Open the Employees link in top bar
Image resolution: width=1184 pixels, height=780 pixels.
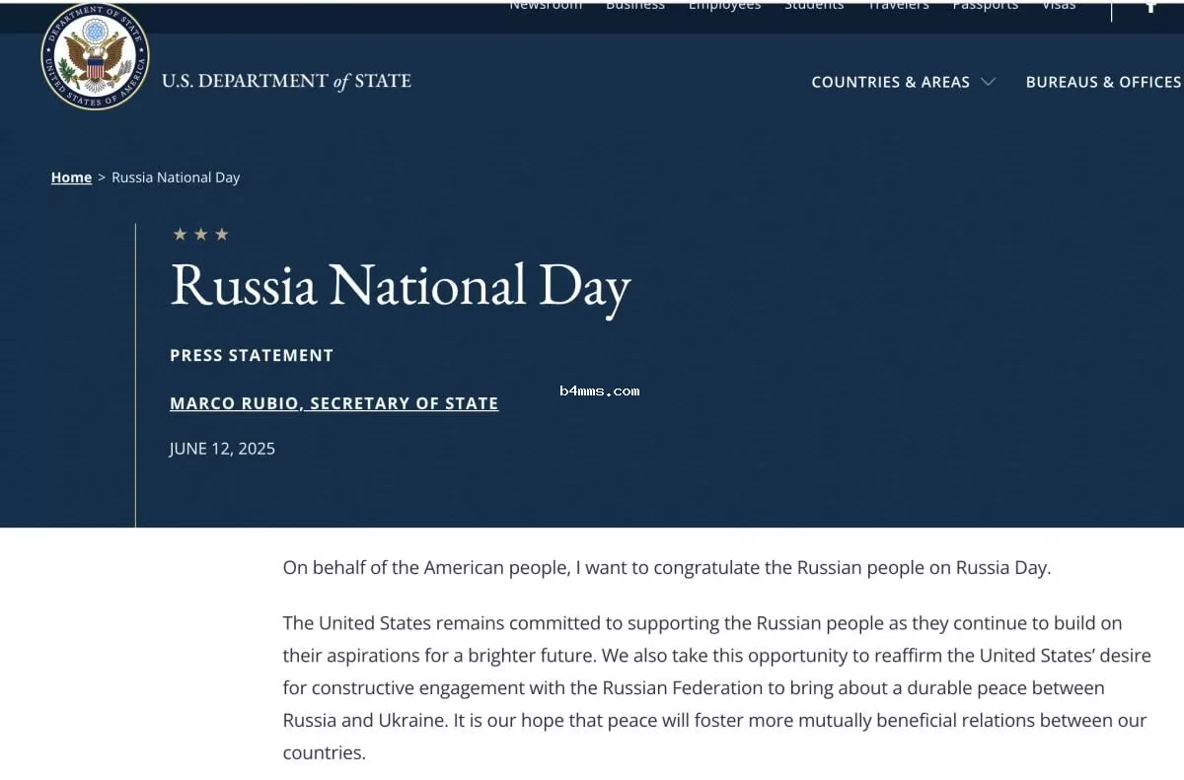pos(725,5)
